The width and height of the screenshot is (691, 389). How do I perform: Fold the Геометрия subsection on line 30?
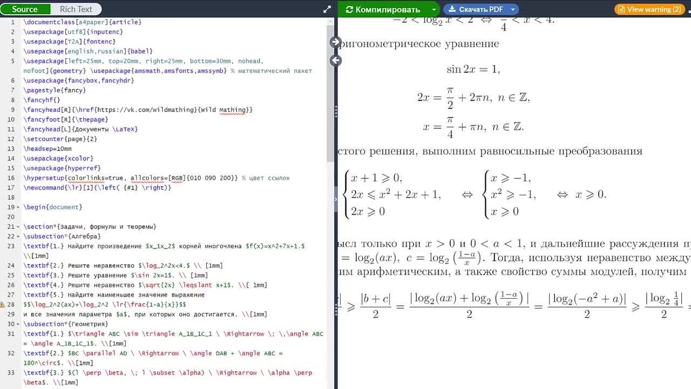point(19,324)
